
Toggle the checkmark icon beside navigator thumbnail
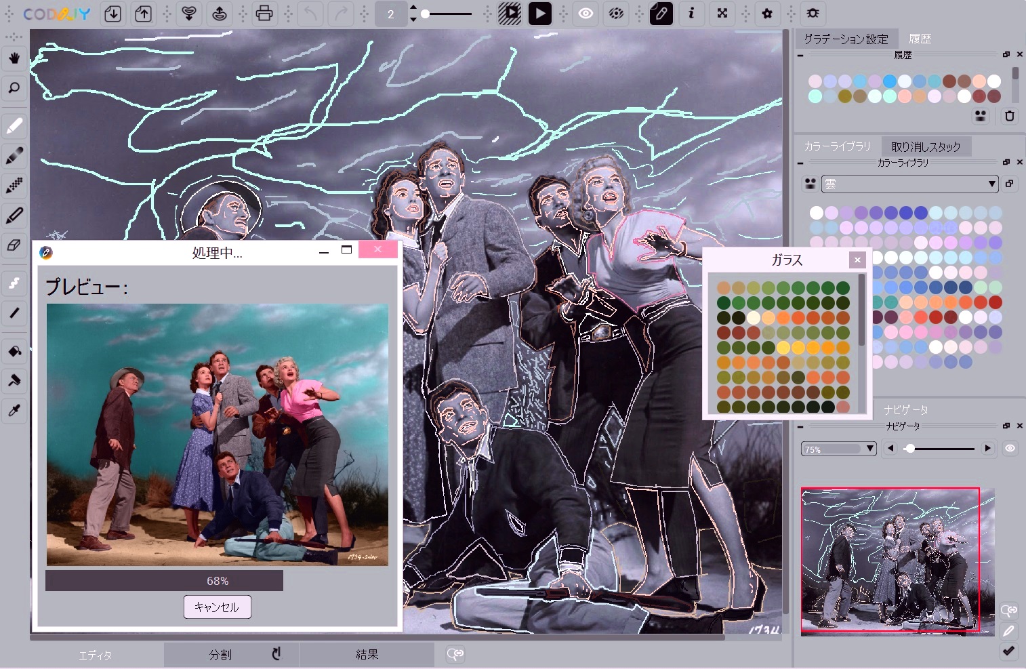[x=1008, y=651]
